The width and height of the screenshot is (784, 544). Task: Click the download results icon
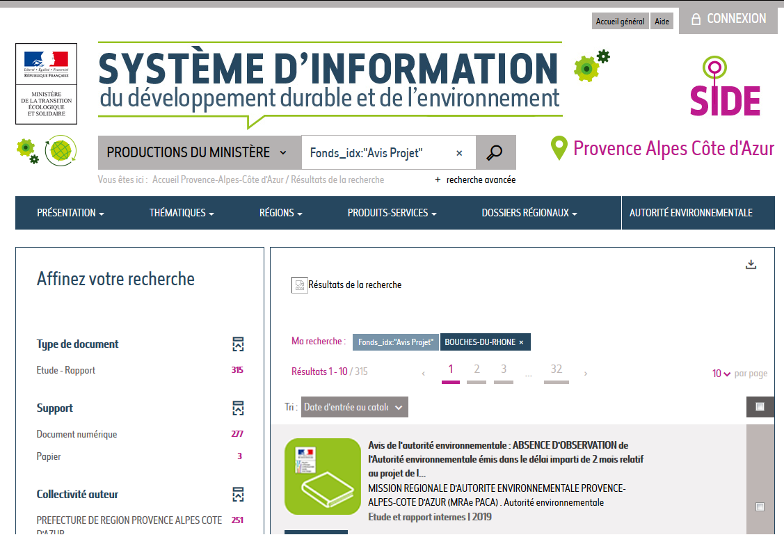751,264
